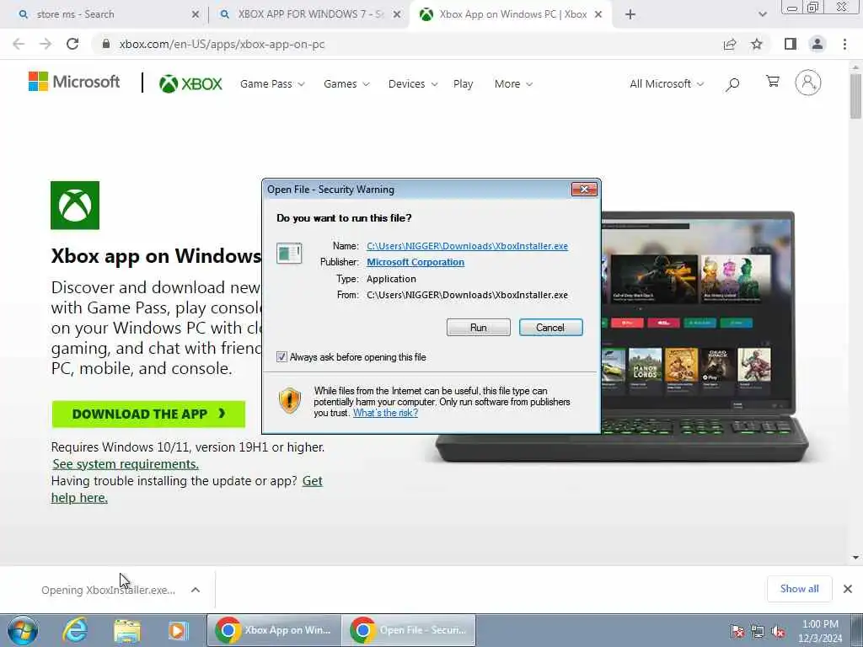Click network tray icon
Screen dimensions: 863x647
(758, 631)
